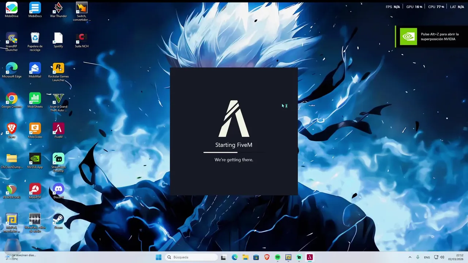Open Microsoft Store from the taskbar
Screen dimensions: 468x263
point(256,257)
